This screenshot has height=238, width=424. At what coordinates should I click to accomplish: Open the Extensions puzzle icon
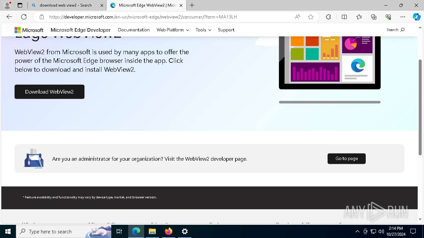pos(328,17)
